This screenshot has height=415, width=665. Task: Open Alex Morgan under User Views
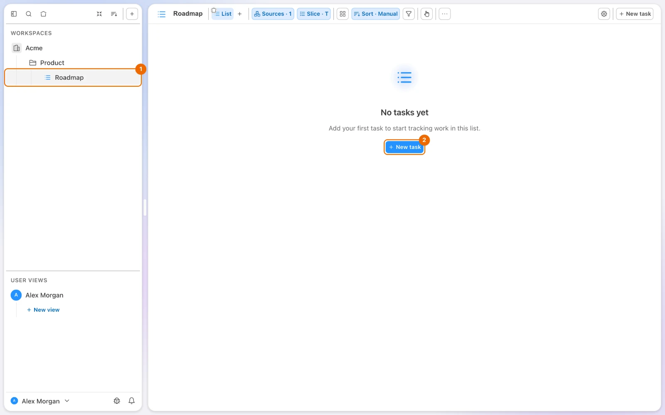pyautogui.click(x=73, y=295)
